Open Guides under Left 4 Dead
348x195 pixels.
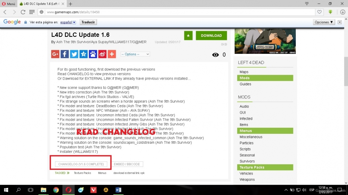(x=245, y=84)
